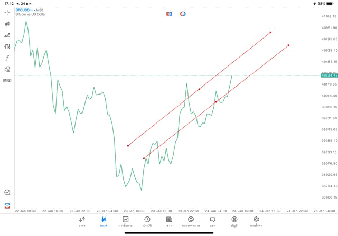Image resolution: width=338 pixels, height=236 pixels.
Task: Open the news tab in bottom bar
Action: pyautogui.click(x=169, y=221)
